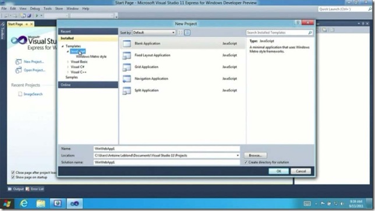Select the Windows Metro style tree item
This screenshot has width=375, height=211.
coord(91,57)
